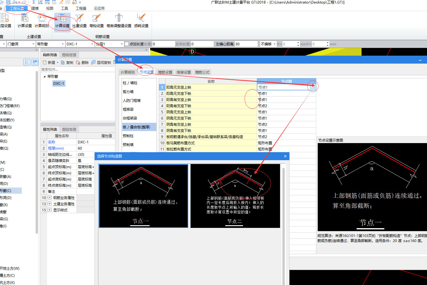Viewport: 427px width, 285px height.
Task: Expand 土建业务属性 property group
Action: click(49, 204)
